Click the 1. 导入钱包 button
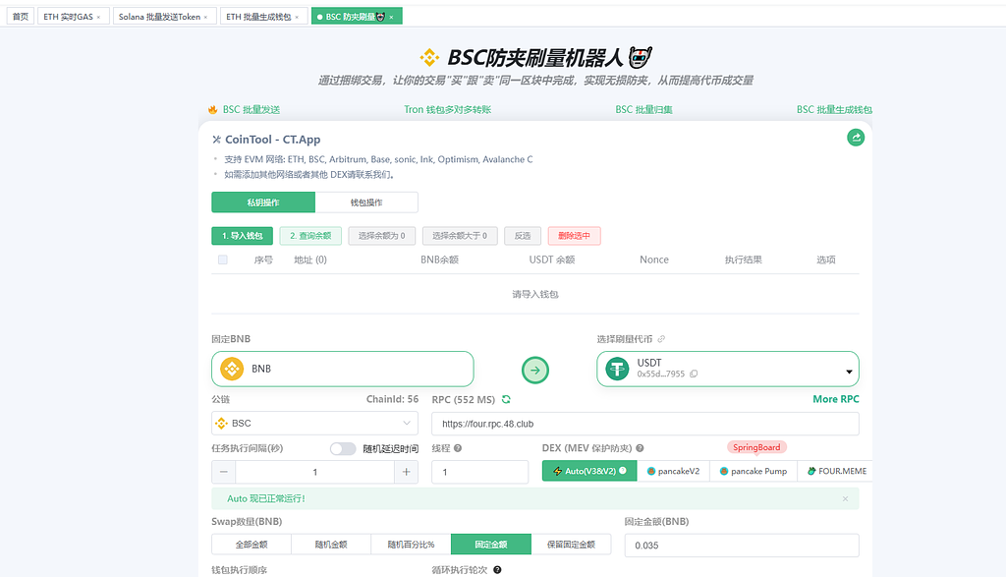Screen dimensions: 1006x577 [242, 236]
